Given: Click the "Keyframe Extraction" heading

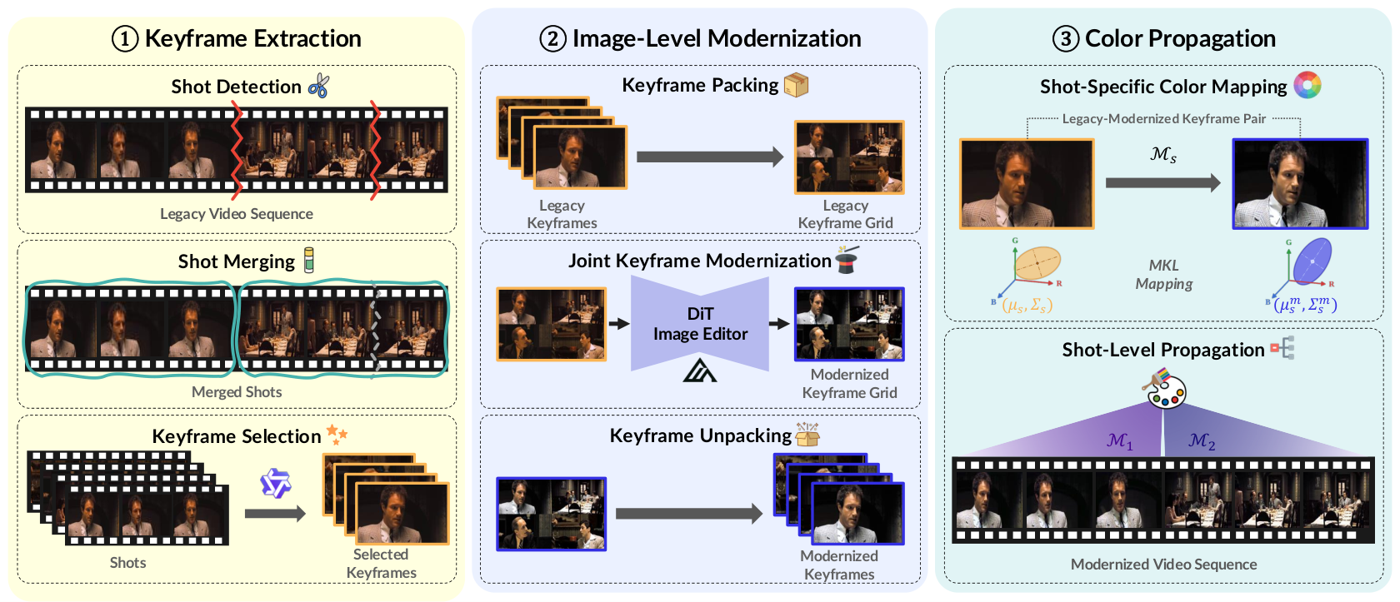Looking at the screenshot, I should 253,38.
